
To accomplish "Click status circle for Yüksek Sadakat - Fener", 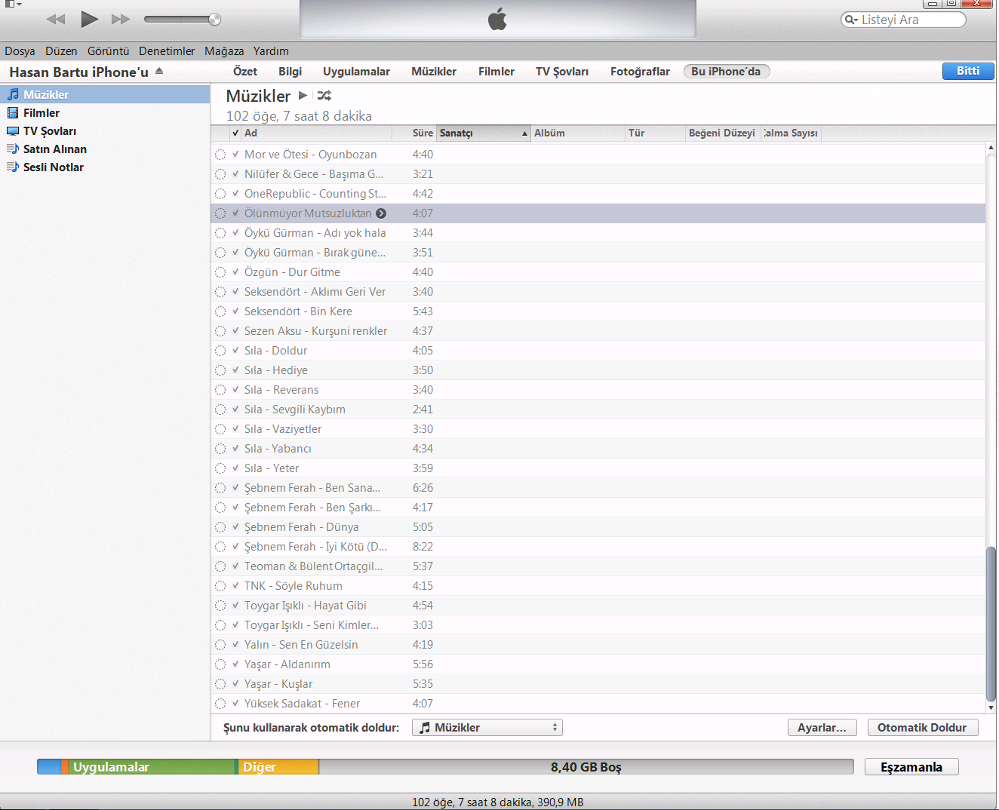I will 220,704.
